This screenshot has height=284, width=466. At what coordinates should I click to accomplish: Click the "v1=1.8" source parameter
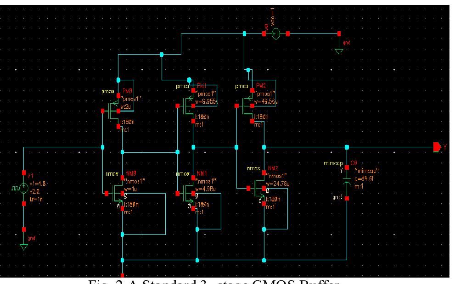coord(38,184)
